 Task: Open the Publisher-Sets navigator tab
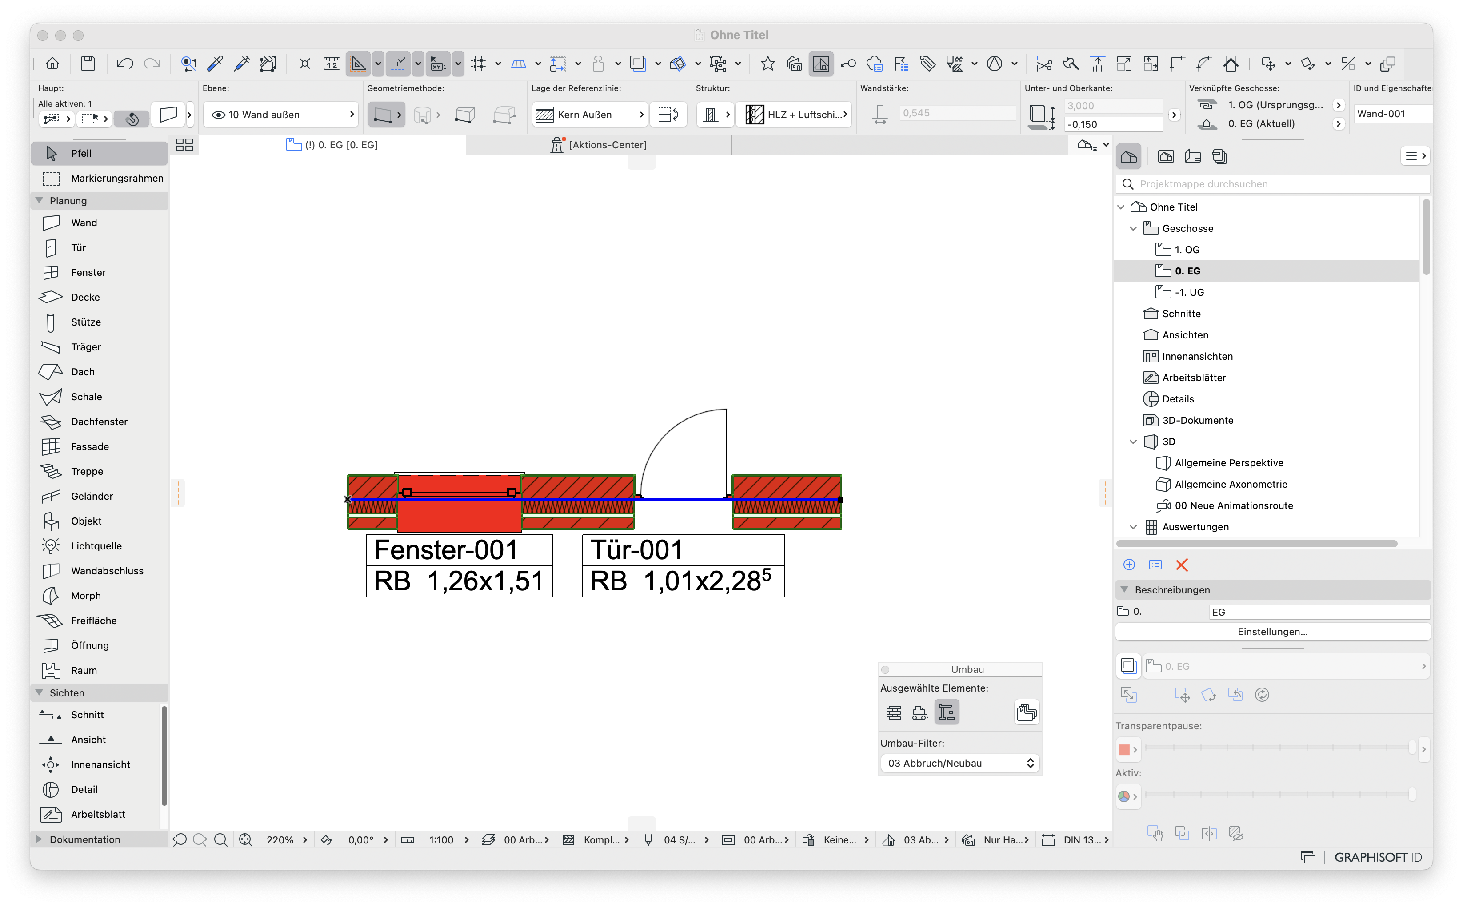pos(1219,156)
